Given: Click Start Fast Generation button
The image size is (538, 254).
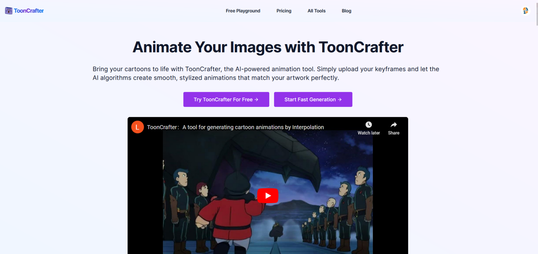Looking at the screenshot, I should pos(313,99).
